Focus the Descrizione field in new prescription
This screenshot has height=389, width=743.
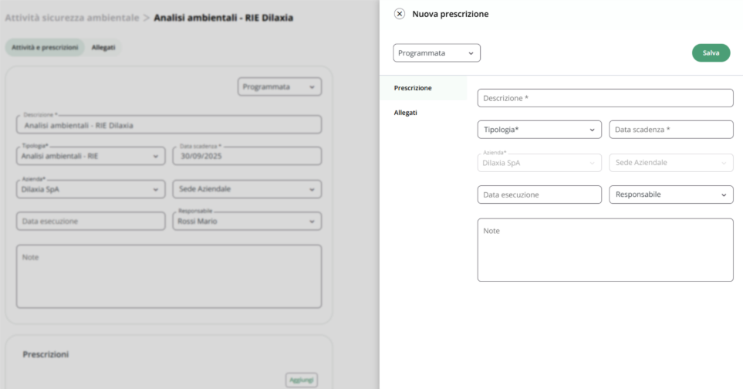(x=605, y=98)
